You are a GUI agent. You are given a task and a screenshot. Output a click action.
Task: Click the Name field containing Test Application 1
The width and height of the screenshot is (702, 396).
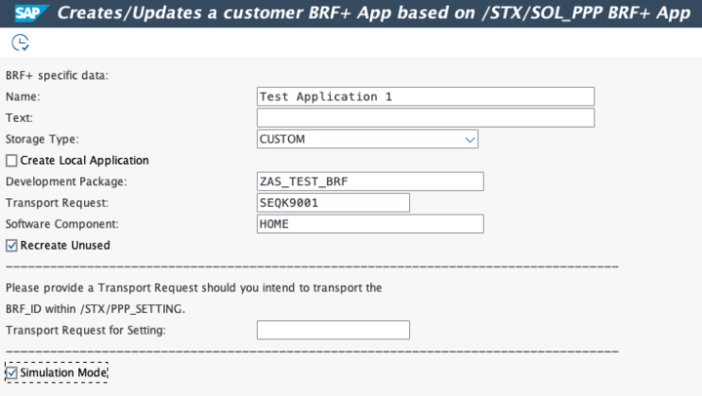425,97
